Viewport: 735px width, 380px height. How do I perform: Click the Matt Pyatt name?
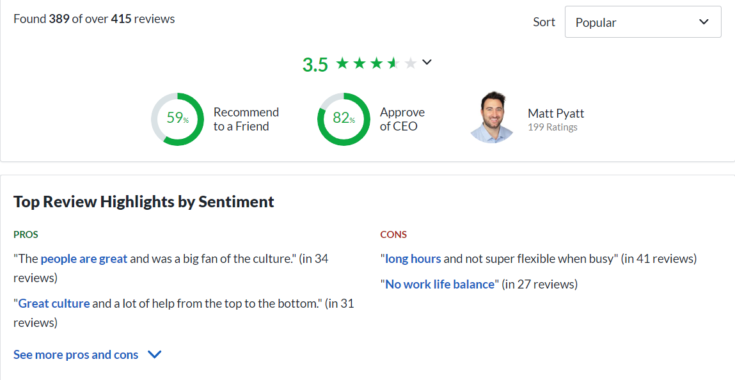(x=555, y=113)
